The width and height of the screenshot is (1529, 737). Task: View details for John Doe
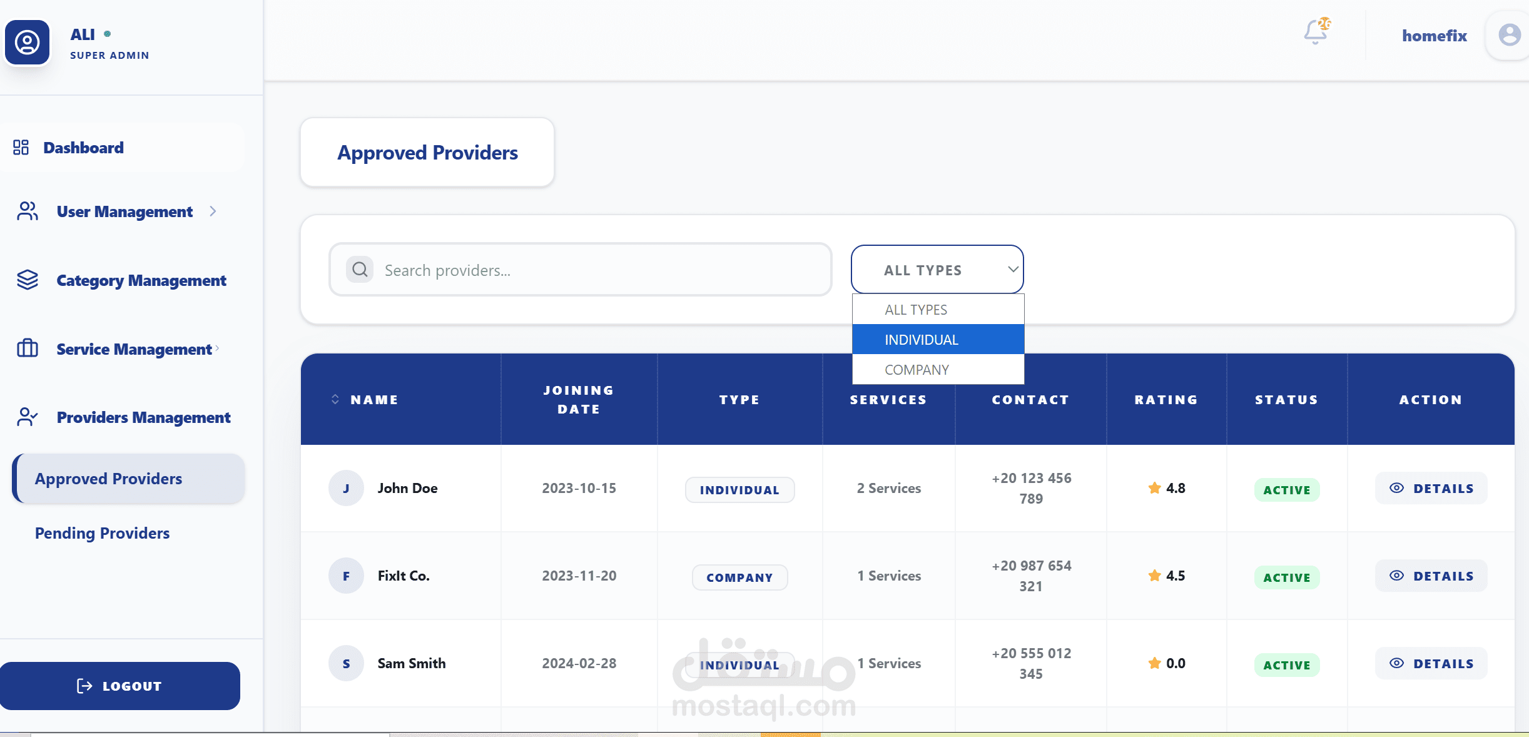pos(1431,489)
